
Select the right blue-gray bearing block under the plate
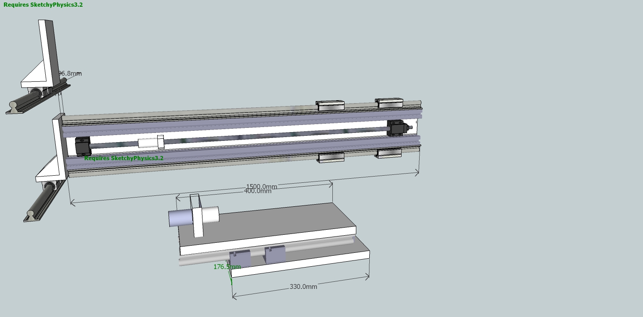pos(275,254)
